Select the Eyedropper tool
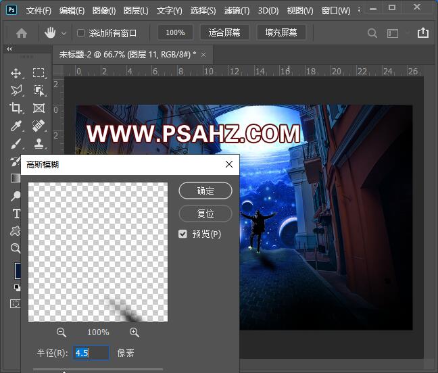The height and width of the screenshot is (373, 438). tap(16, 126)
